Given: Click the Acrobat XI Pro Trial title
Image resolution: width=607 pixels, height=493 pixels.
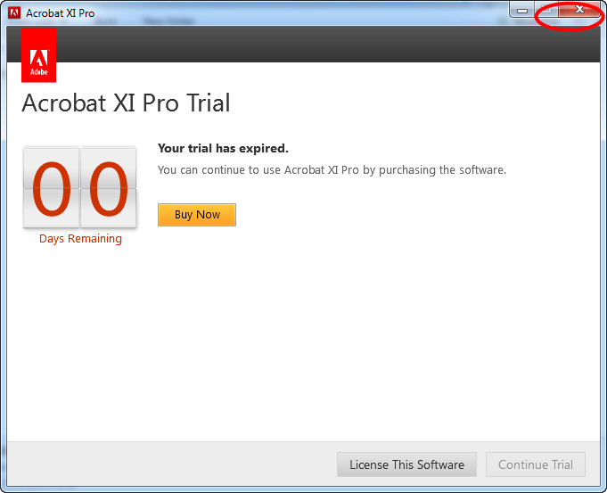Looking at the screenshot, I should tap(126, 103).
